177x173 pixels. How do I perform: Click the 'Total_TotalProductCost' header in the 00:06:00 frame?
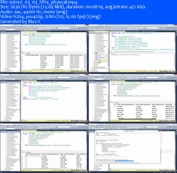[x=67, y=154]
